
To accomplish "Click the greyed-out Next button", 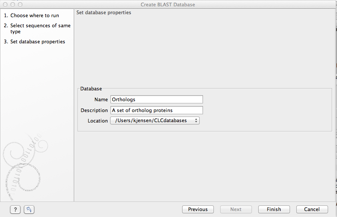I will pyautogui.click(x=236, y=210).
